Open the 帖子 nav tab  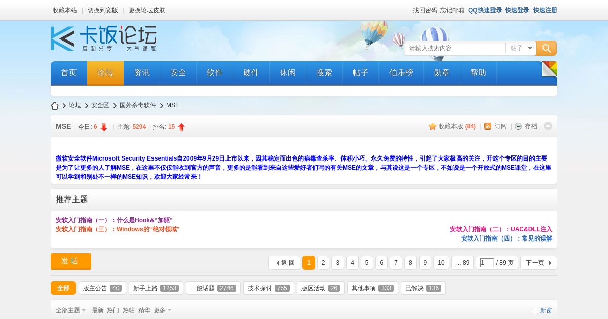(361, 73)
